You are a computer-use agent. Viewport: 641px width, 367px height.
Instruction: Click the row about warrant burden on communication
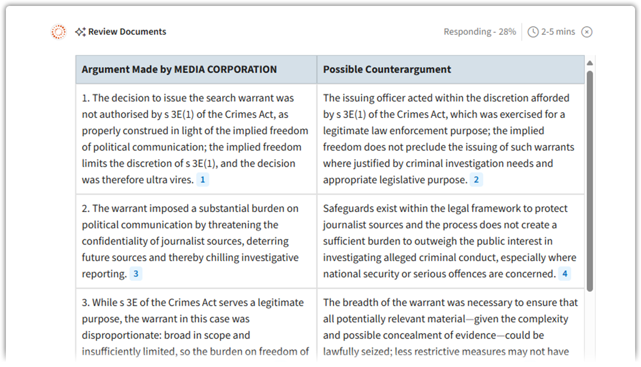coord(196,241)
